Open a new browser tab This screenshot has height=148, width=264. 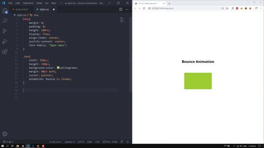click(169, 3)
